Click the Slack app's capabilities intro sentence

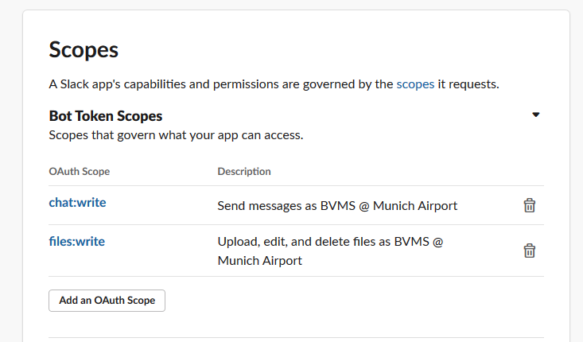[x=222, y=84]
